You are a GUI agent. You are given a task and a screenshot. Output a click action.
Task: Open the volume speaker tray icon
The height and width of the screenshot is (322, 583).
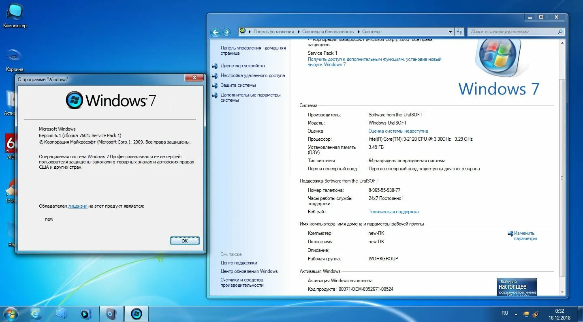tap(536, 314)
